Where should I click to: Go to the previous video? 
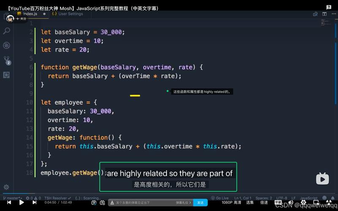9,203
